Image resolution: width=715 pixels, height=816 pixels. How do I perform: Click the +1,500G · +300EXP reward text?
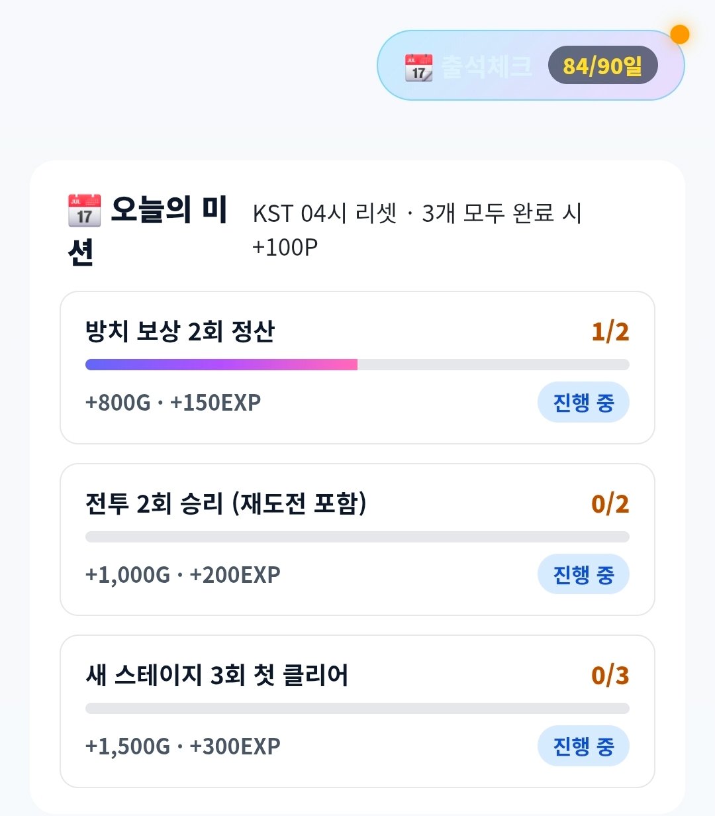(x=183, y=746)
